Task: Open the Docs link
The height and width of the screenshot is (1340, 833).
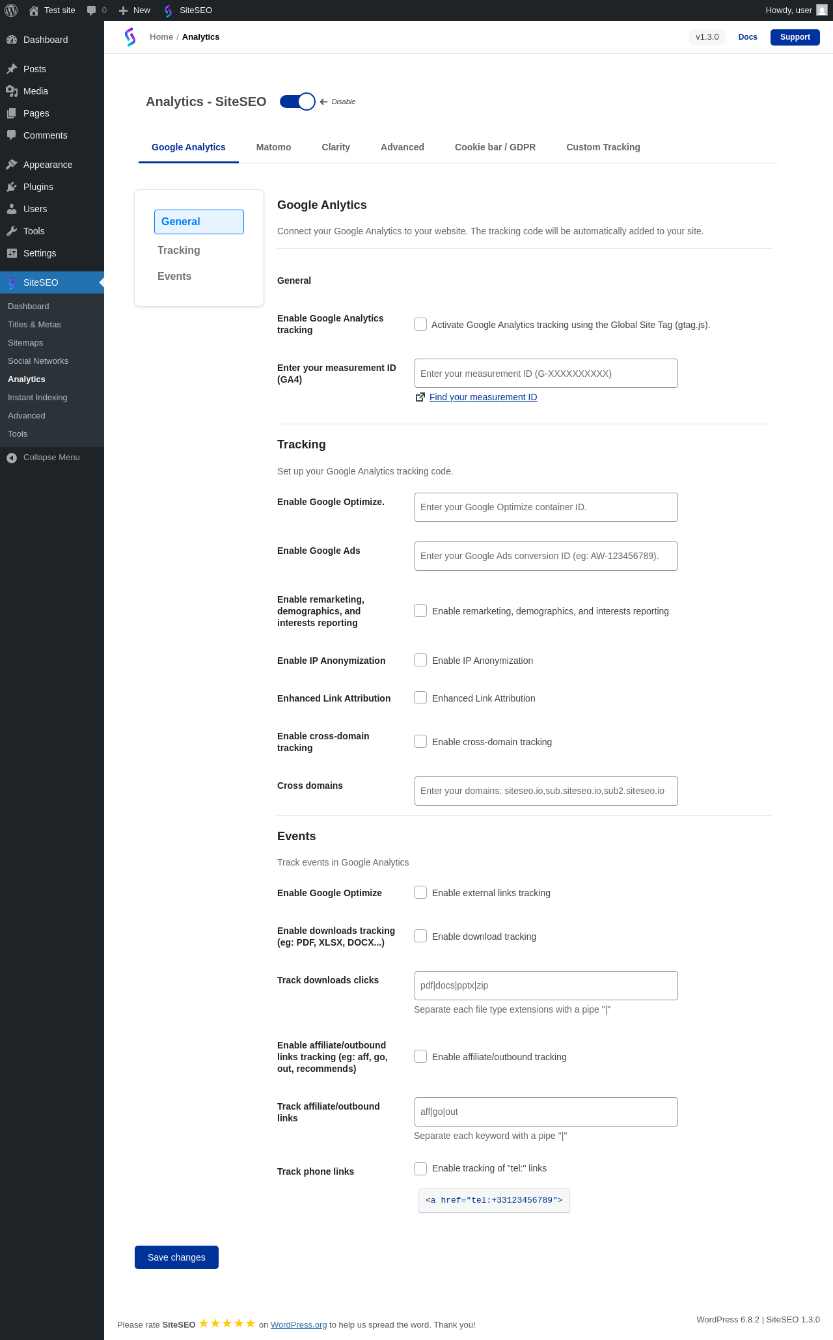Action: coord(748,37)
